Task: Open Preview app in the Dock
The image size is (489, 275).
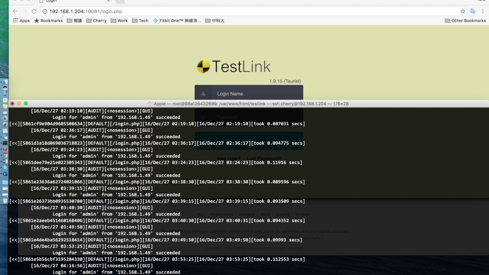Action: point(5,131)
